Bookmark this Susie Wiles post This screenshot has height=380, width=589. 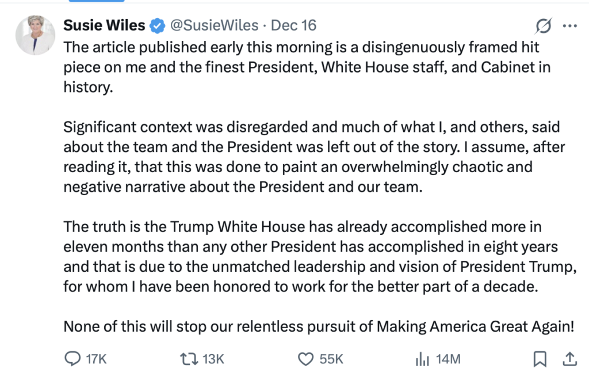pos(540,359)
